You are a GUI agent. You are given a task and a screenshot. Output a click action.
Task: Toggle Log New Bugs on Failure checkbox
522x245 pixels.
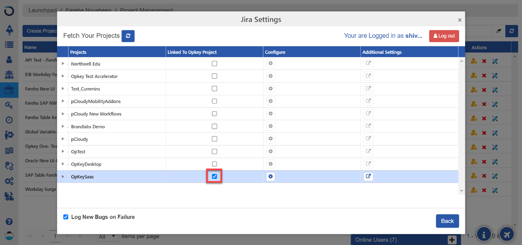point(66,217)
